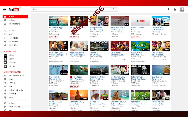This screenshot has height=117, width=188.
Task: Open 'SIDEMEN HIDE AND SEEK' video title
Action: 158,29
